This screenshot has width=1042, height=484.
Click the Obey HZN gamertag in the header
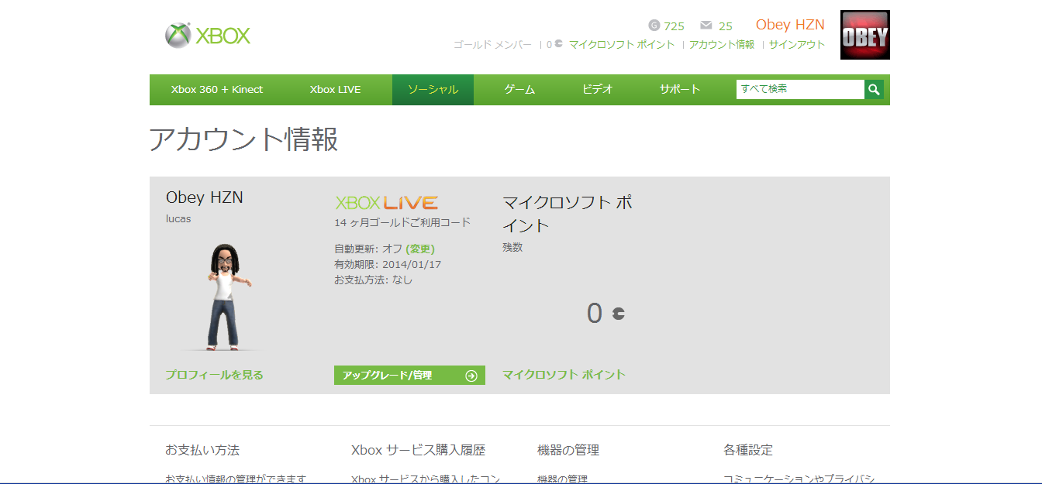[790, 25]
